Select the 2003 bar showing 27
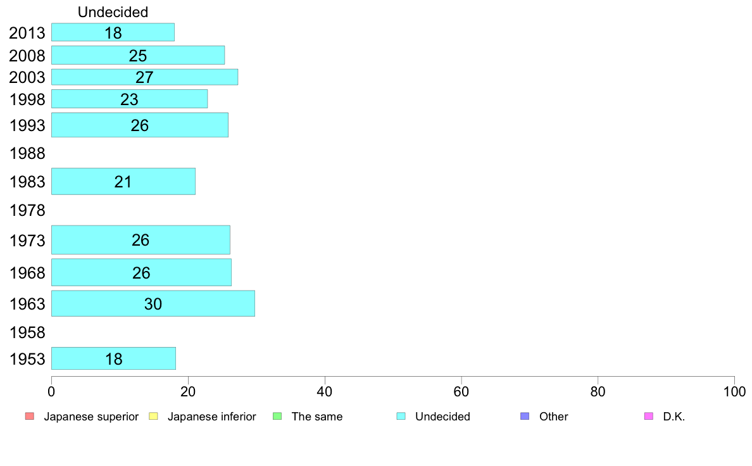 pyautogui.click(x=144, y=77)
